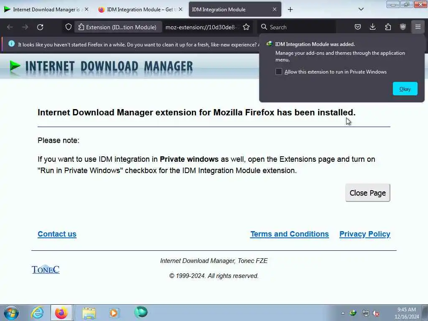Launch Internet Explorer from taskbar
Screen dimensions: 428x321
tap(37, 313)
